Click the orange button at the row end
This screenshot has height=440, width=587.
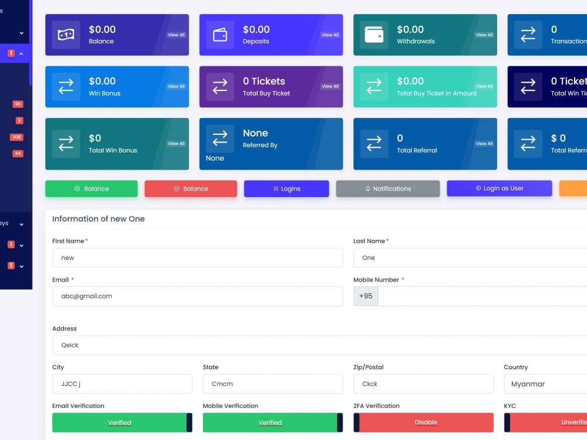(573, 188)
